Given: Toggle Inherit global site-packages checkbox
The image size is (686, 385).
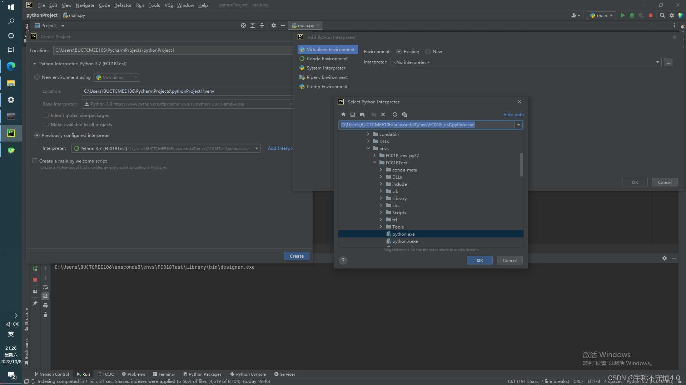Looking at the screenshot, I should coord(45,115).
